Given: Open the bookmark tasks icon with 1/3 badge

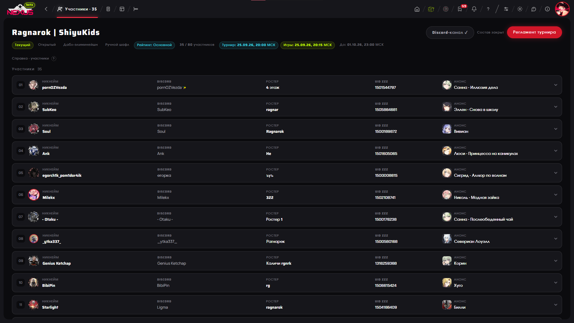Looking at the screenshot, I should 460,9.
